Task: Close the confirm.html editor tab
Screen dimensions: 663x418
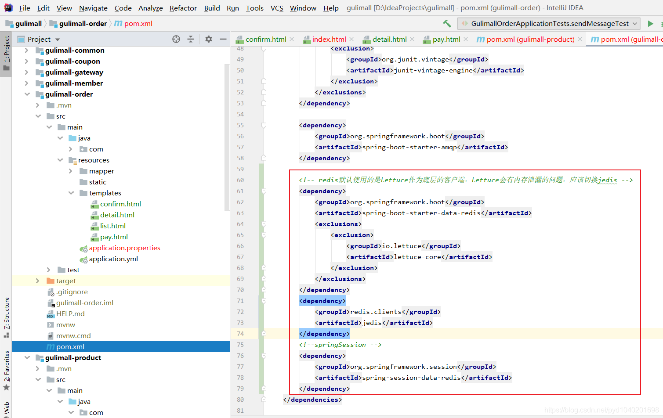Action: [292, 39]
